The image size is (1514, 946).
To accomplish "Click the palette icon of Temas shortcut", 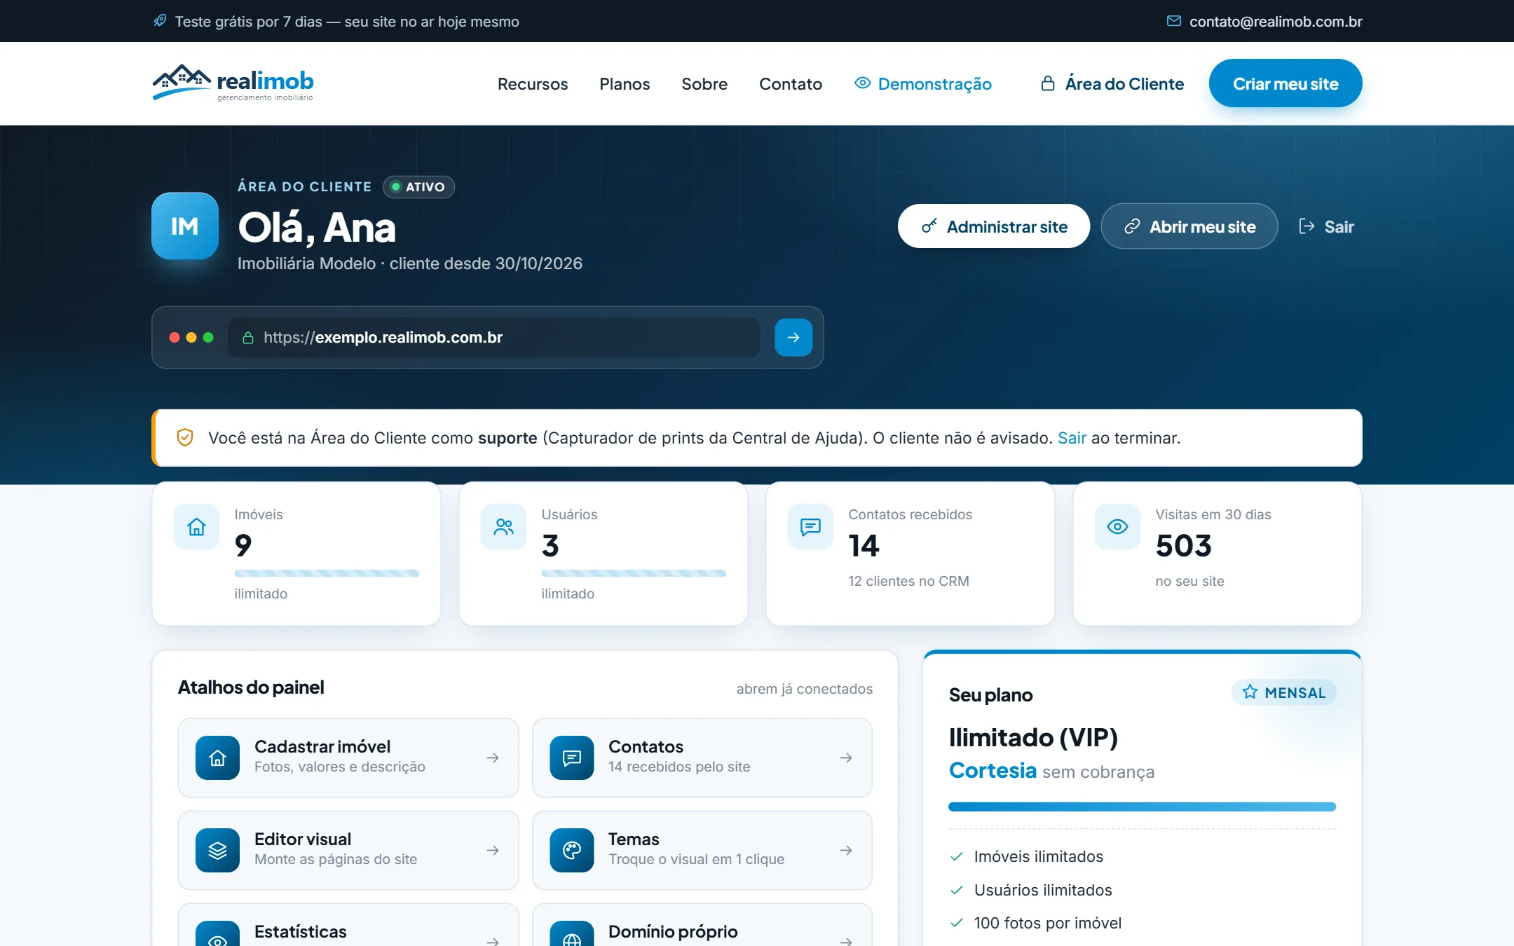I will point(572,850).
